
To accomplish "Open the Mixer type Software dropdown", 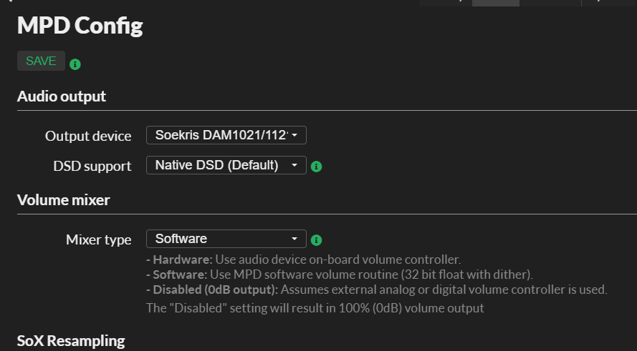I will [226, 239].
